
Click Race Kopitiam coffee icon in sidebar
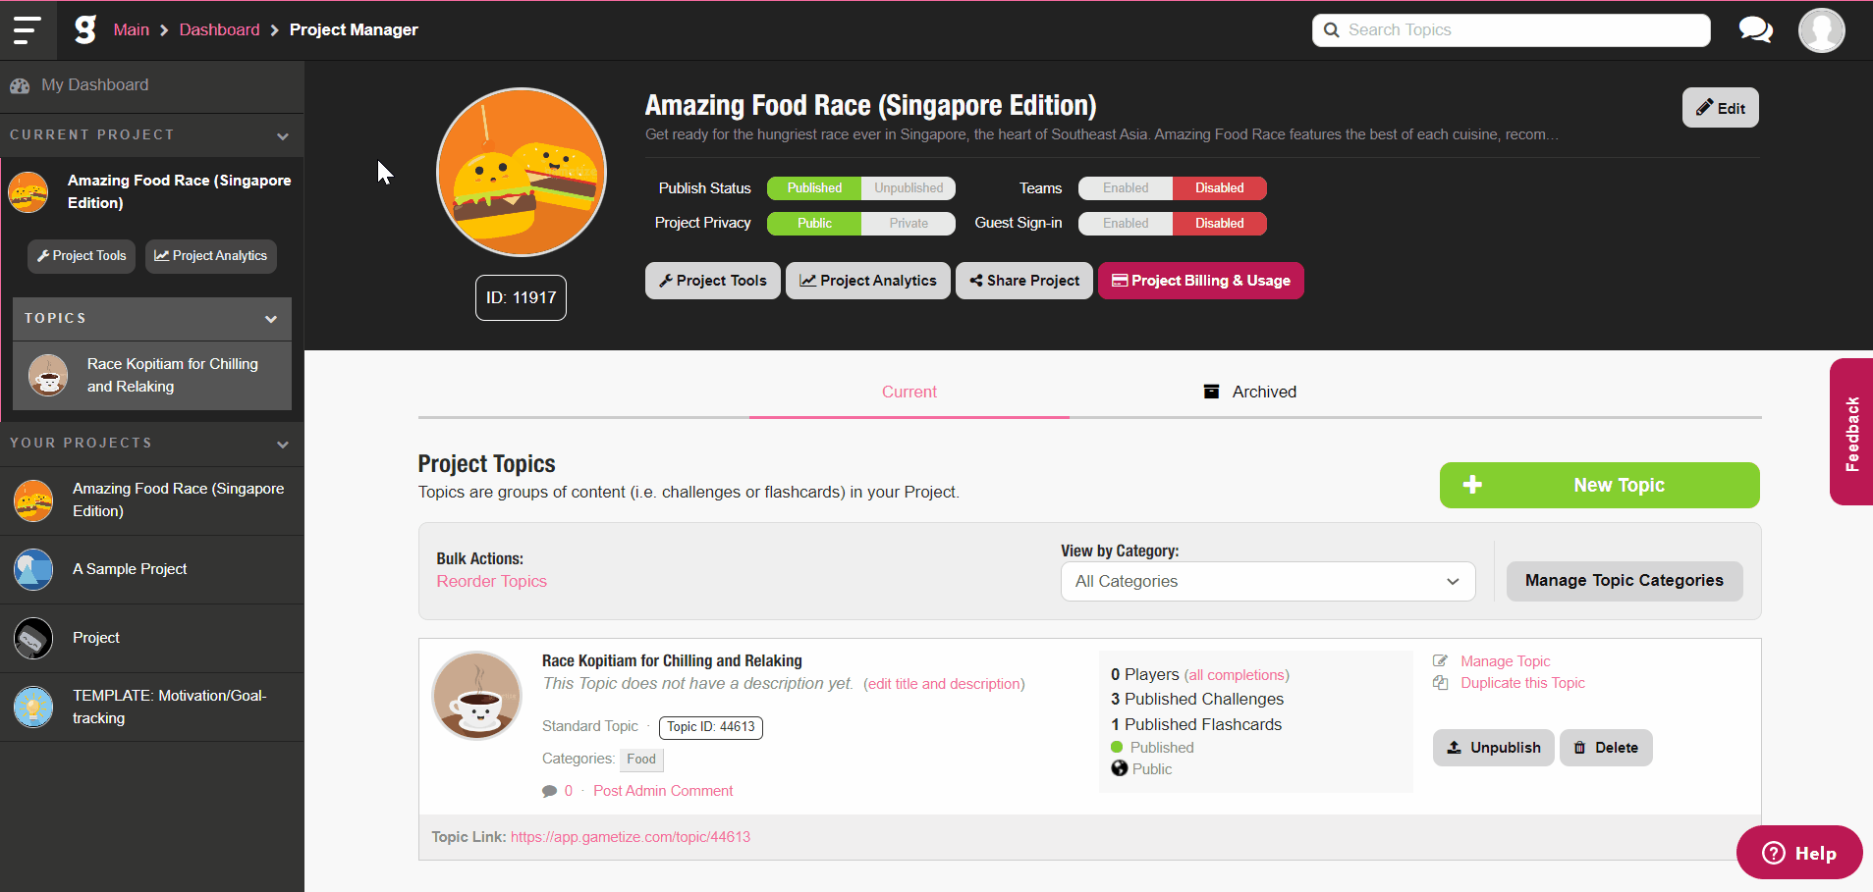click(48, 375)
